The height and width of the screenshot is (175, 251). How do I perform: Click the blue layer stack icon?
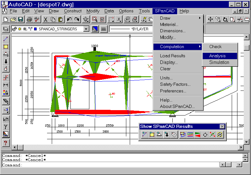click(95, 29)
